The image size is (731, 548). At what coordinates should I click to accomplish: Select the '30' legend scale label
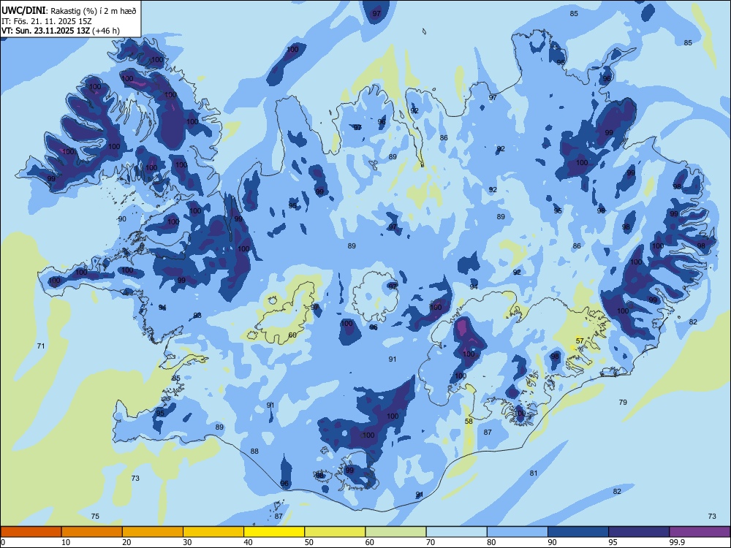tap(187, 542)
